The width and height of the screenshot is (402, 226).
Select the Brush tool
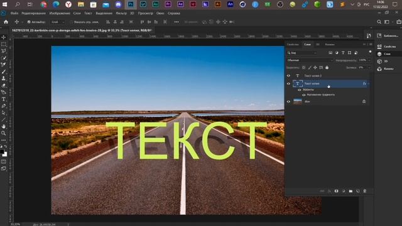4,72
